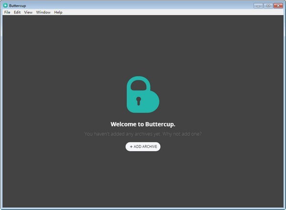
Task: Open the File menu
Action: click(x=7, y=12)
